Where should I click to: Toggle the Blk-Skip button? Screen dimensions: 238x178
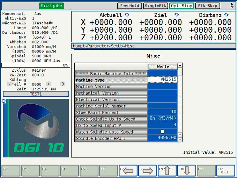pyautogui.click(x=208, y=6)
